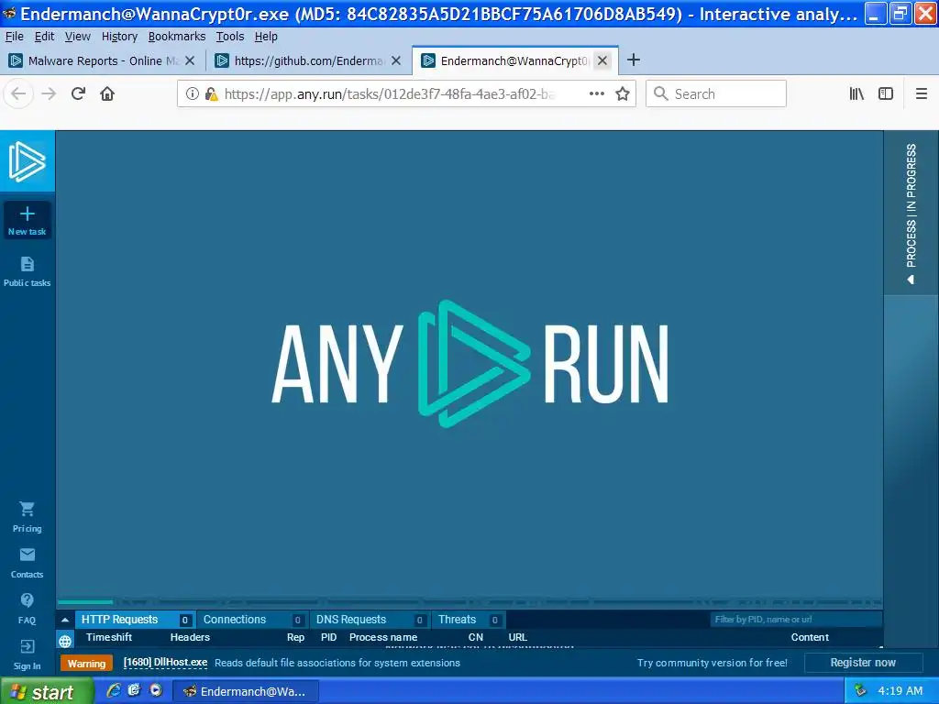
Task: Open the Tools menu
Action: 230,37
